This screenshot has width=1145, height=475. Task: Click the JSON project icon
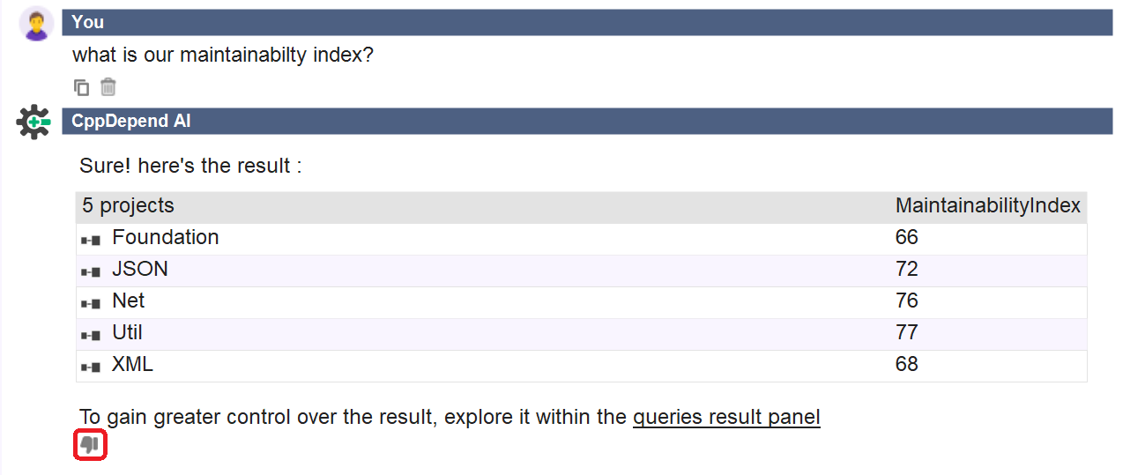click(91, 271)
